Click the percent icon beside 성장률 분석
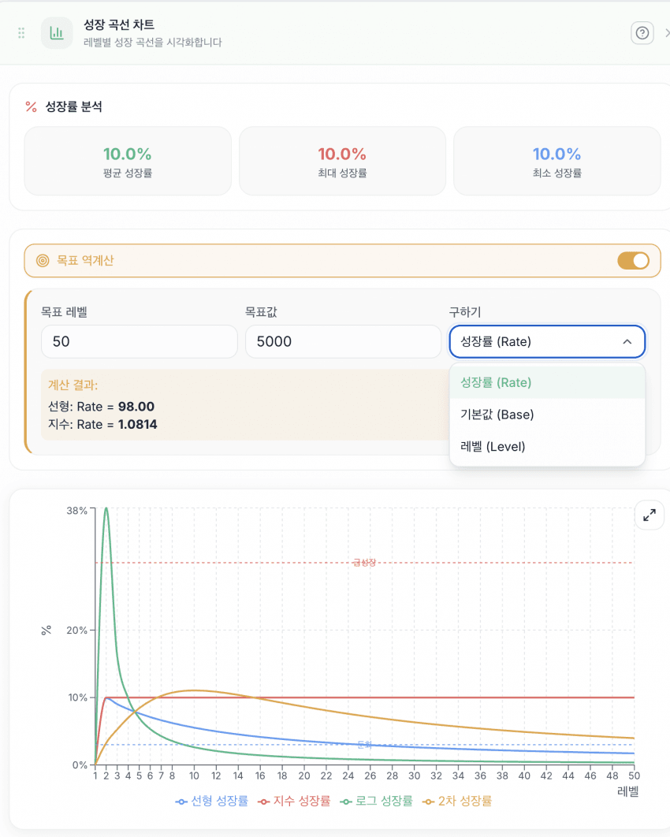Image resolution: width=670 pixels, height=837 pixels. [32, 107]
